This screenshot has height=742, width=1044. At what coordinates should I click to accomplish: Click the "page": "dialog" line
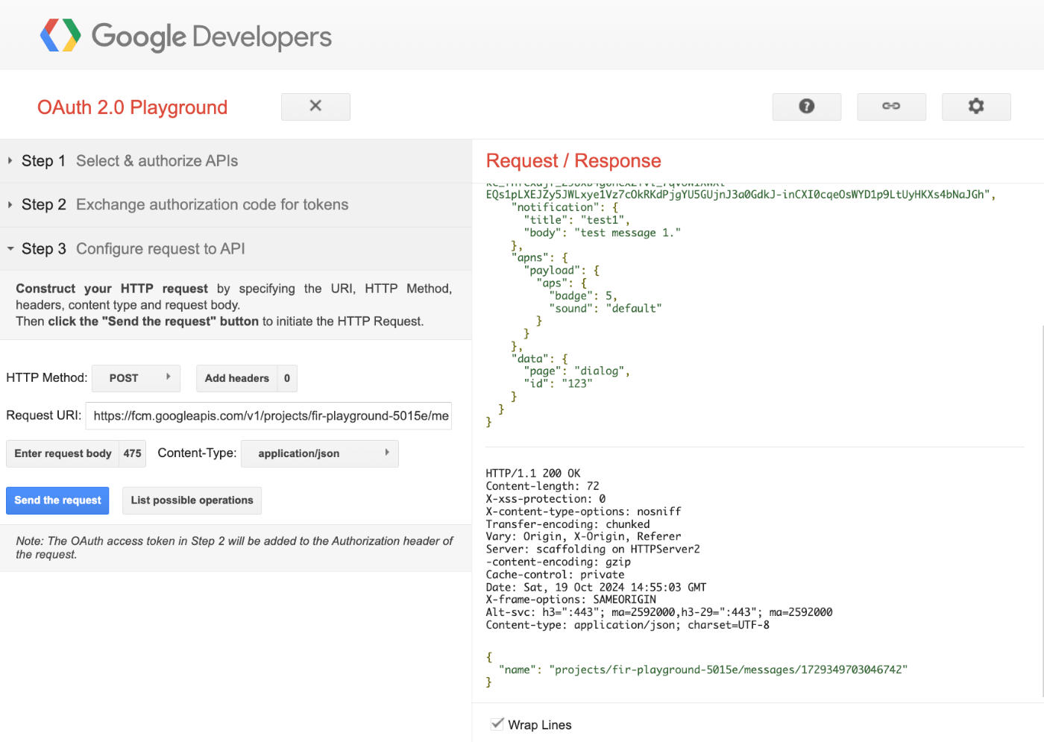coord(576,371)
